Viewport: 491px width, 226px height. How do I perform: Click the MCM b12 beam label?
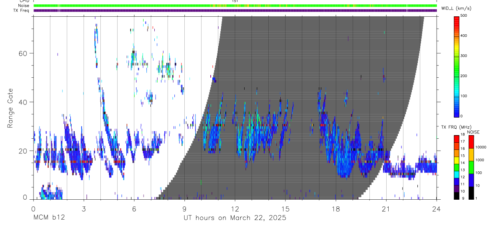point(49,218)
